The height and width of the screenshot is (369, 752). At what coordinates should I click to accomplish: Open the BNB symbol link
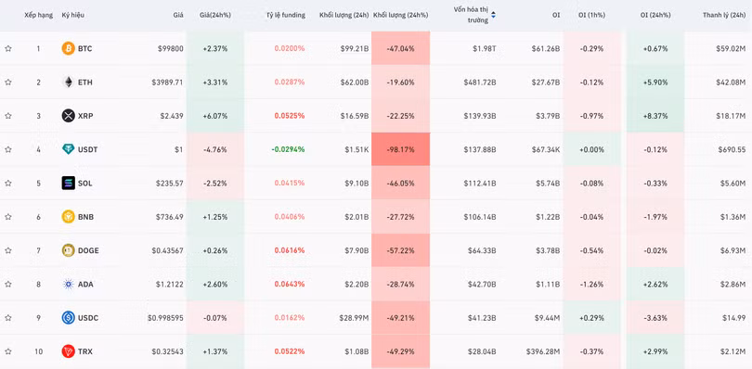(x=85, y=217)
